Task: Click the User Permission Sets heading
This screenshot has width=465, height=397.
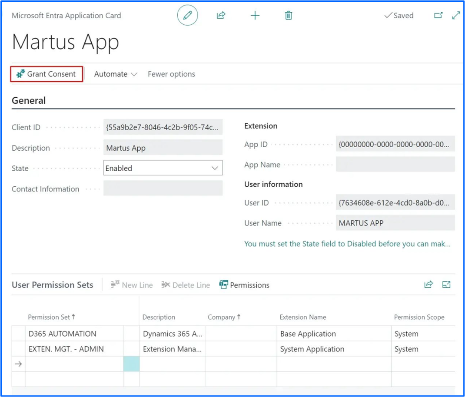Action: click(x=53, y=285)
